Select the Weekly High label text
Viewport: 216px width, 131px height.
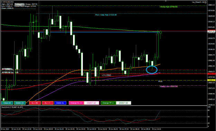[x=169, y=7]
